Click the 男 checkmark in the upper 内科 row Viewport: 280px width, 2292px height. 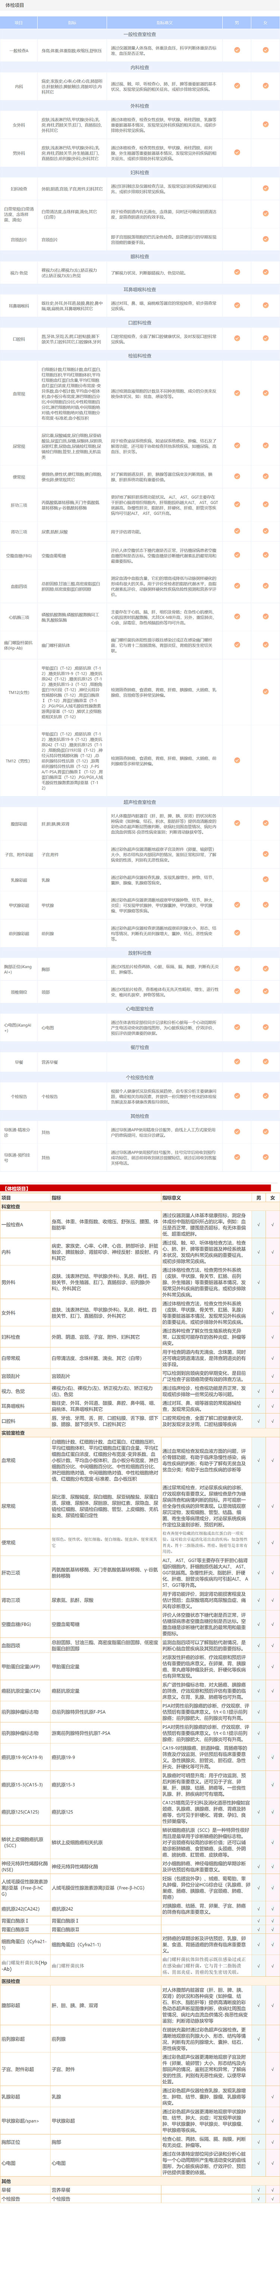[x=236, y=86]
